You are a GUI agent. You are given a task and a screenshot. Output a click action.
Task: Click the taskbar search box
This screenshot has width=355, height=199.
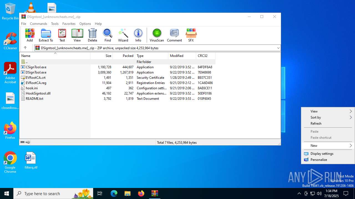[x=53, y=193]
